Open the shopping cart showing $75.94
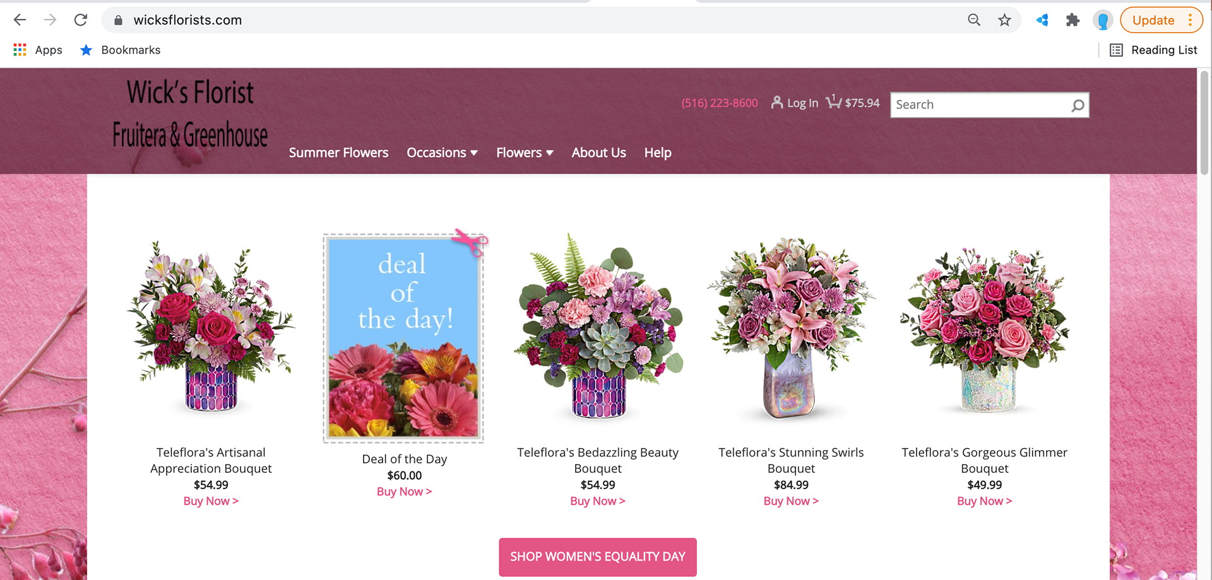Image resolution: width=1212 pixels, height=580 pixels. coord(852,101)
